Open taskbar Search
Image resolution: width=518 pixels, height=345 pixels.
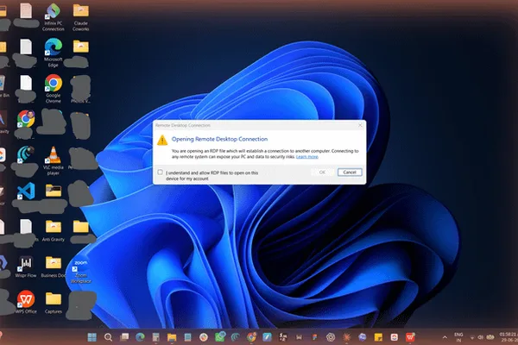[108, 337]
